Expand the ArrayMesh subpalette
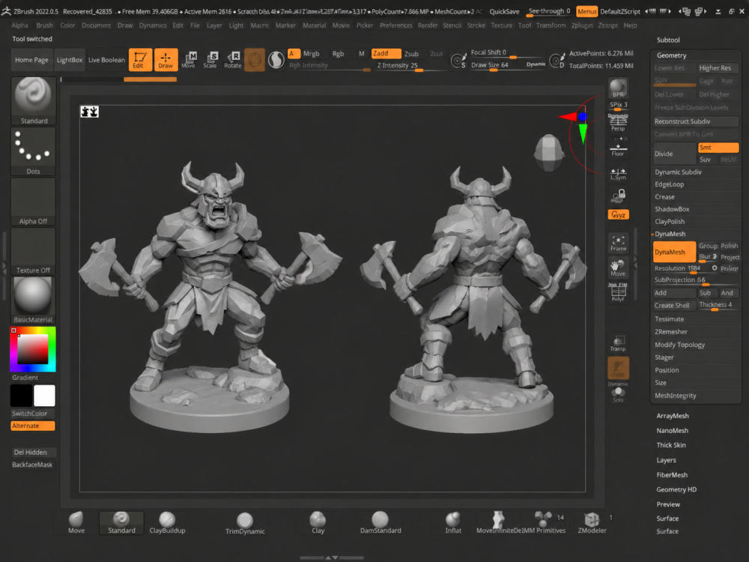 [x=672, y=416]
